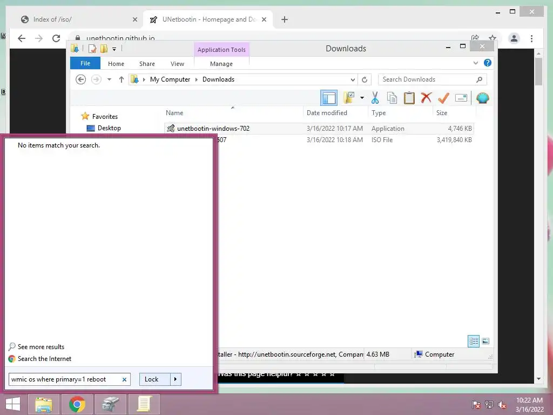Screen dimensions: 553x415
Task: Expand the address bar history dropdown
Action: pyautogui.click(x=352, y=79)
